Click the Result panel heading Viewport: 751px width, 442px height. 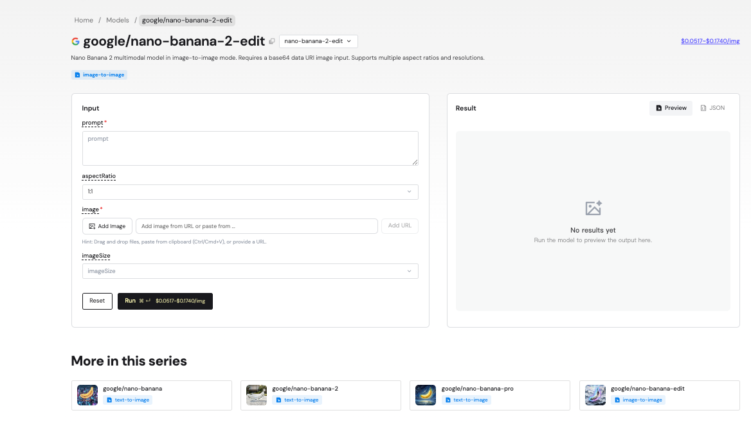point(466,108)
